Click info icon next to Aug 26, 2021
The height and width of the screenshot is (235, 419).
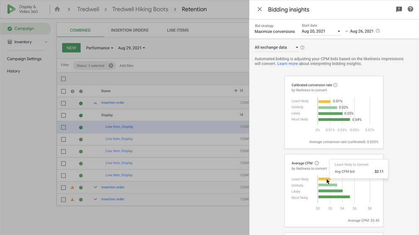(x=378, y=31)
